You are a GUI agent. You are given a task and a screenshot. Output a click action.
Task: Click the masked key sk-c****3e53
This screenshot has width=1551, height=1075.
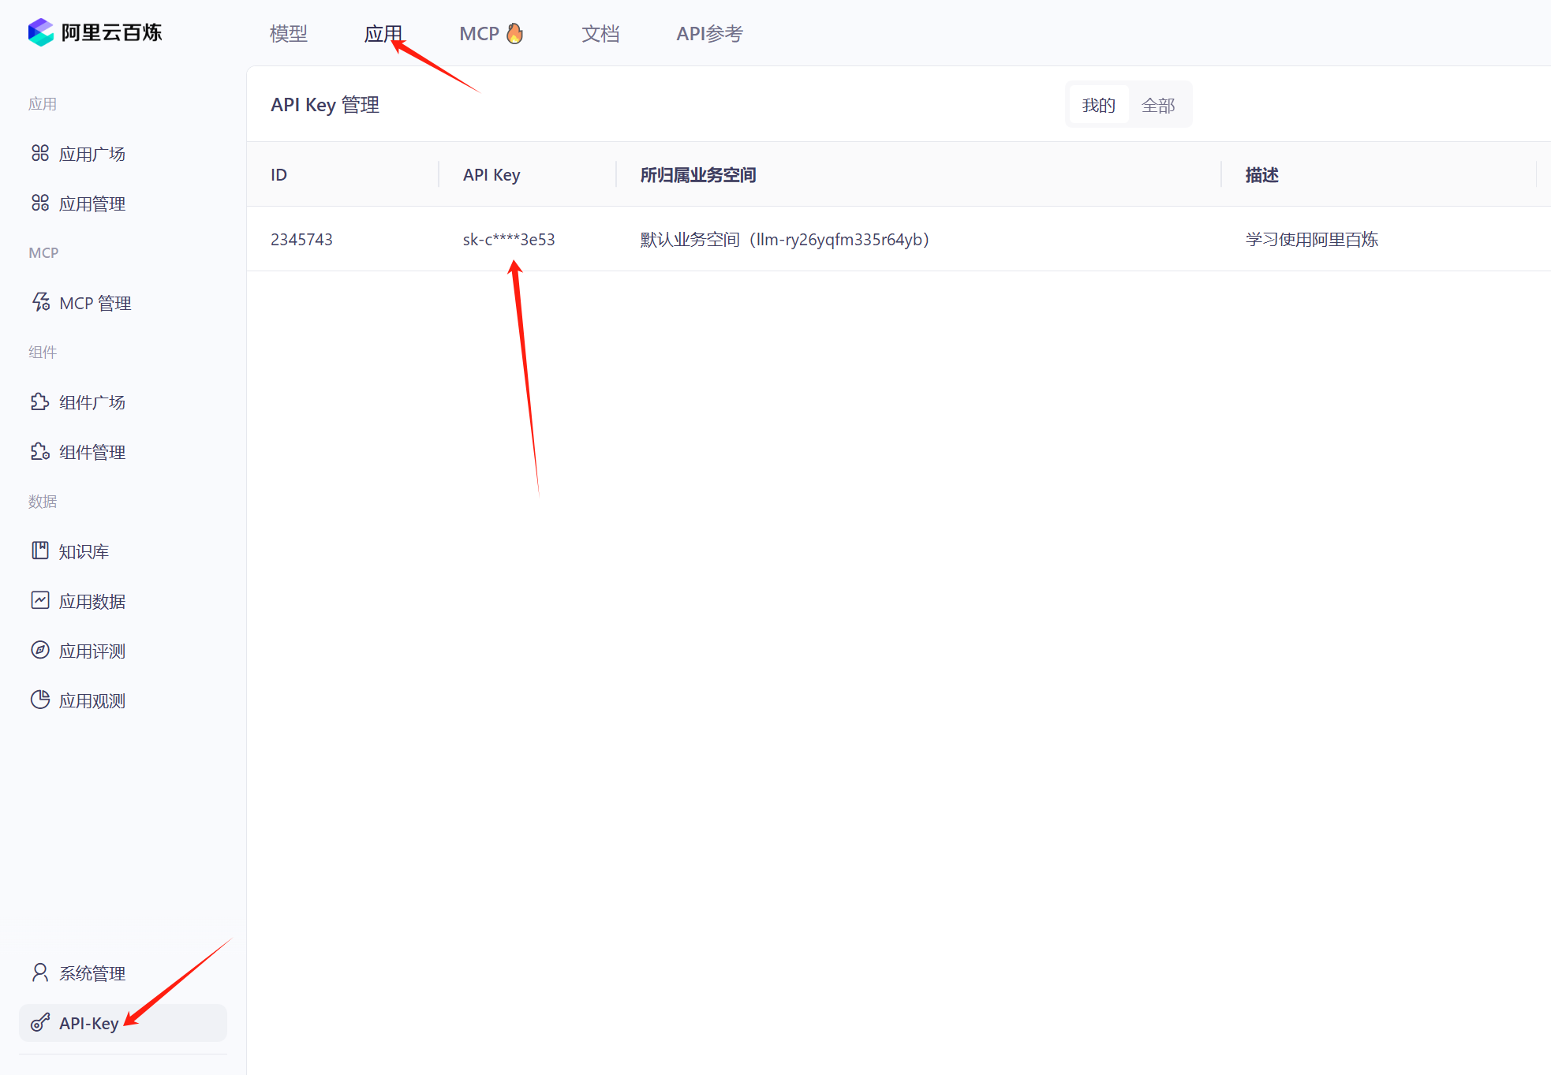[x=509, y=239]
